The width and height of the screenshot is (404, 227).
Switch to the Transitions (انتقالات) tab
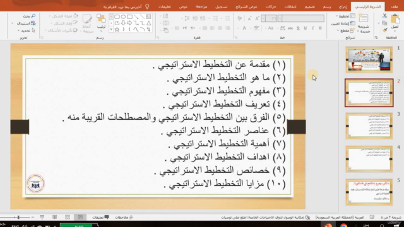point(290,7)
